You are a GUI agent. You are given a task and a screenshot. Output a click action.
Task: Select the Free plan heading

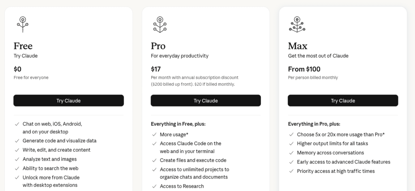point(23,46)
